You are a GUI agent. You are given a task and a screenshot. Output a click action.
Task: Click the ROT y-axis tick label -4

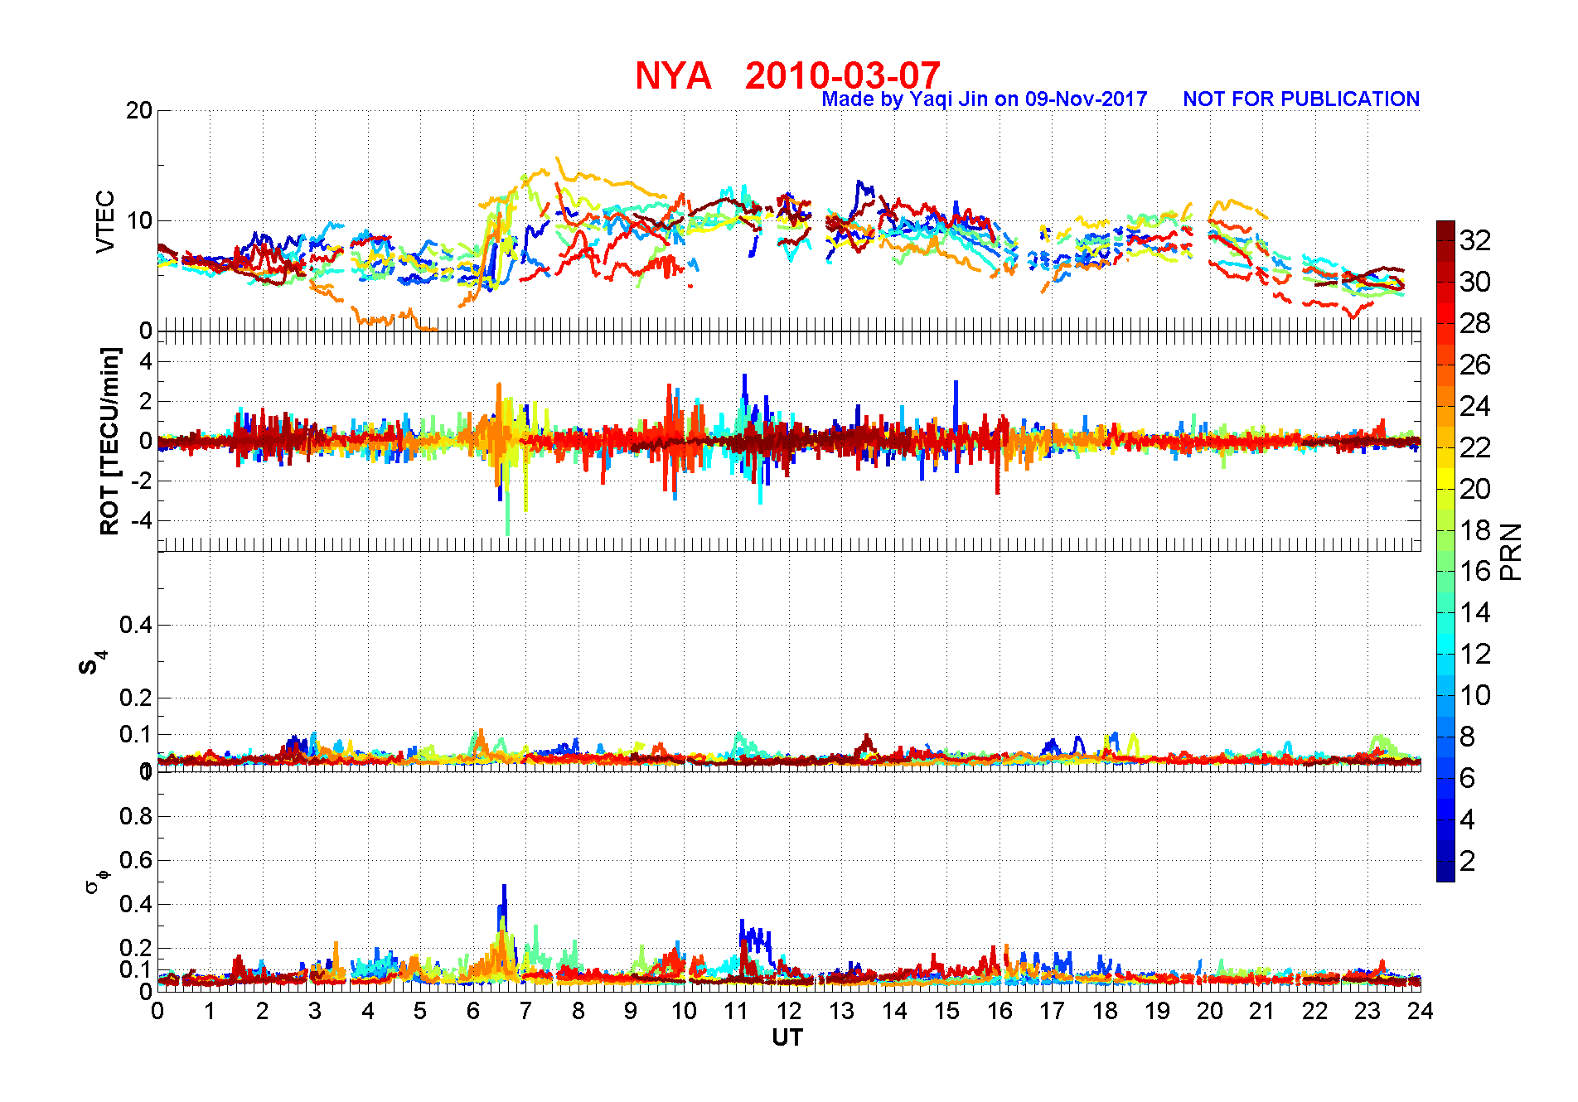pyautogui.click(x=141, y=521)
